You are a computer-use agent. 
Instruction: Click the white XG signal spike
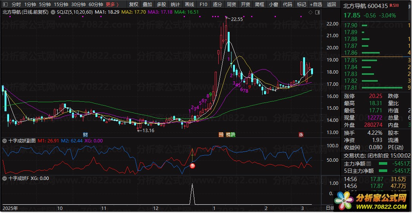coord(192,194)
